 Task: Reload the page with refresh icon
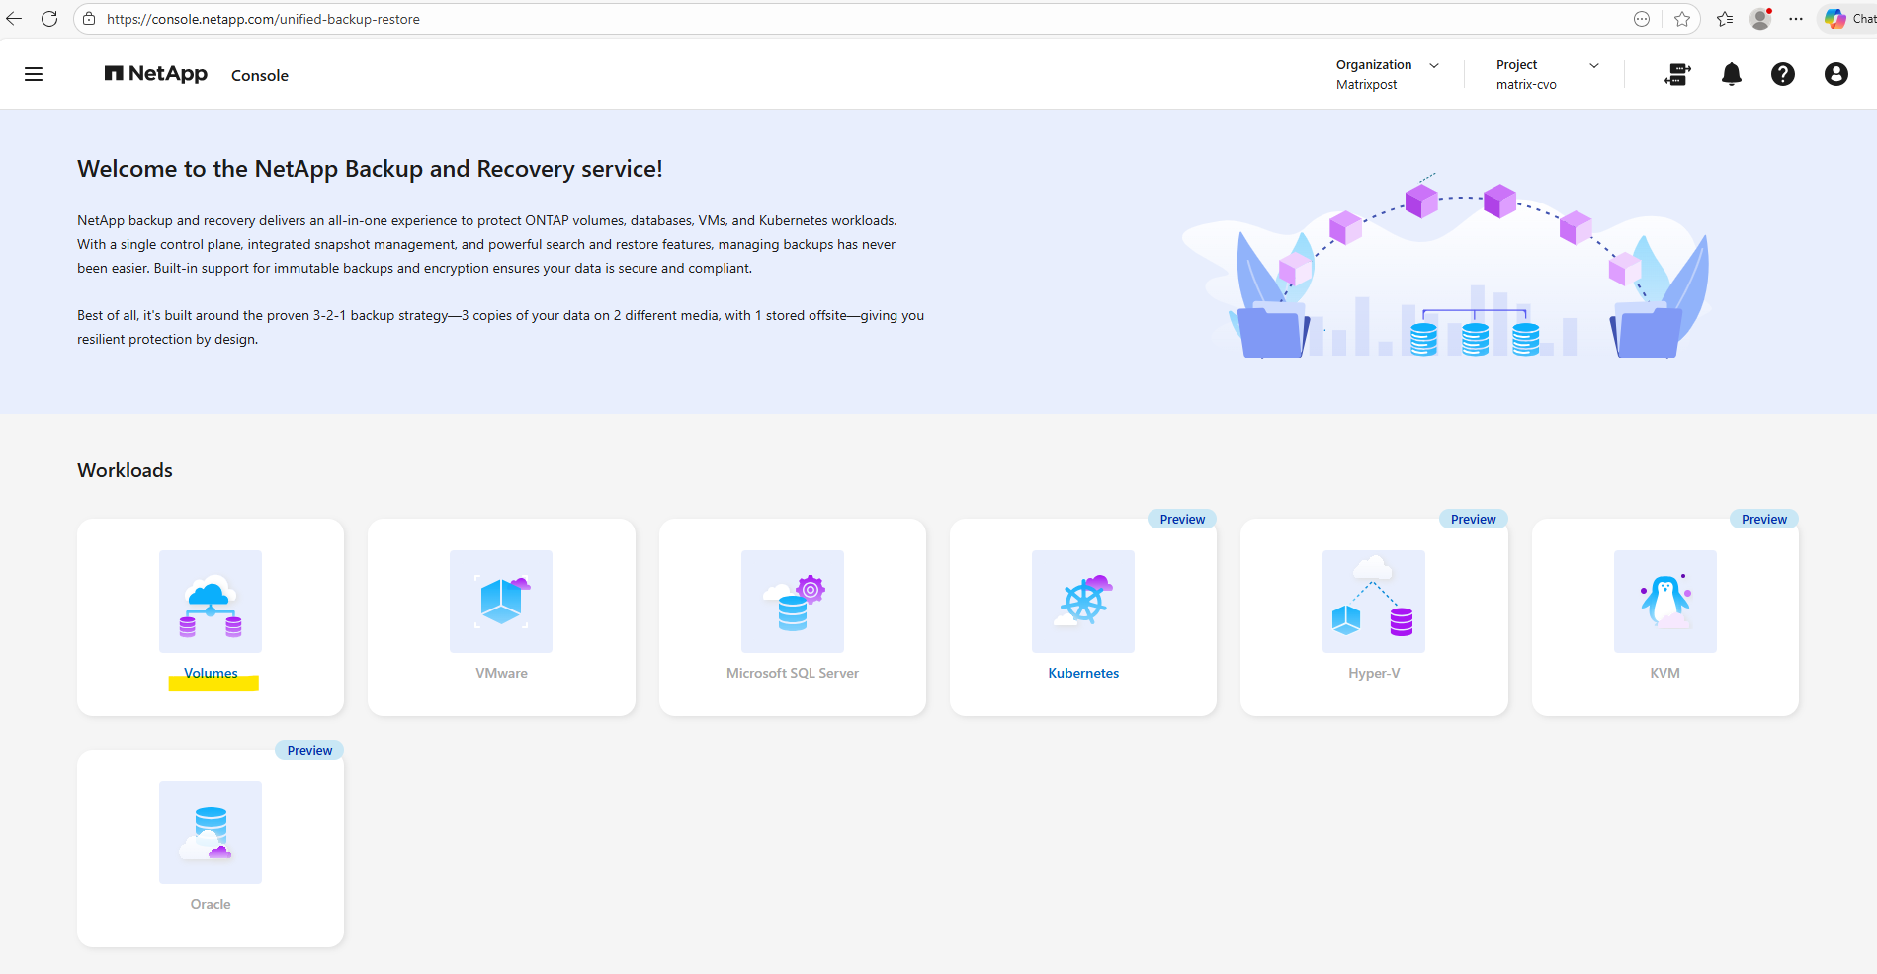point(49,19)
